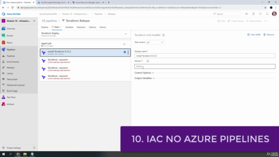Open the Windows Start menu

click(3, 154)
